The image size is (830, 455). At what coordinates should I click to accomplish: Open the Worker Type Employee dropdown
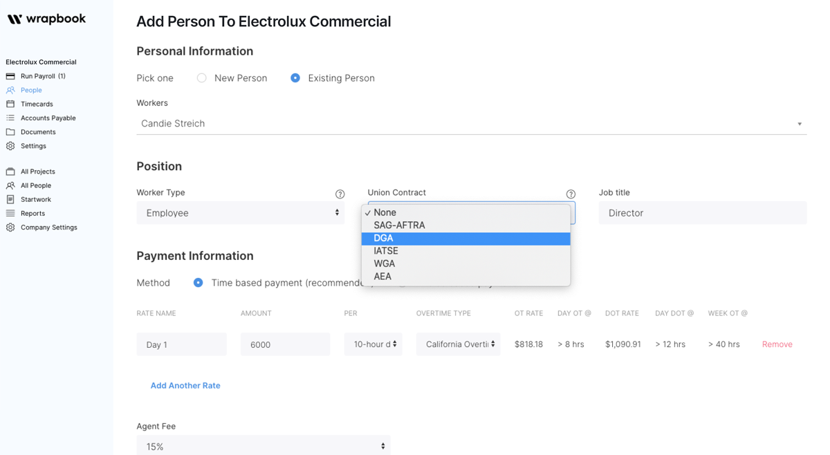click(240, 213)
